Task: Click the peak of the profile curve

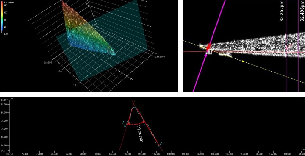Action: [x=135, y=108]
